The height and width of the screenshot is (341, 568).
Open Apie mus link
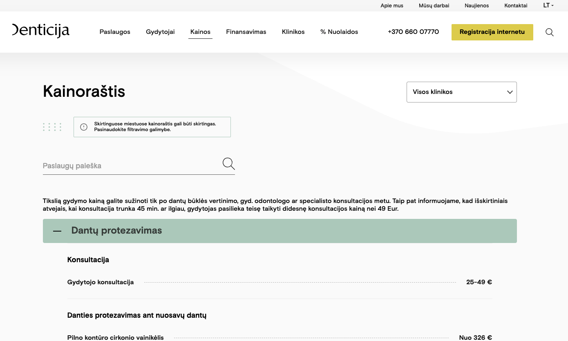point(392,6)
